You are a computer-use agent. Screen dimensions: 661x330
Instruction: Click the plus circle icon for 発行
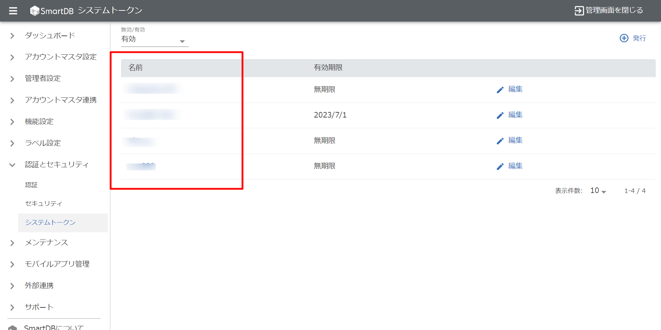[624, 38]
